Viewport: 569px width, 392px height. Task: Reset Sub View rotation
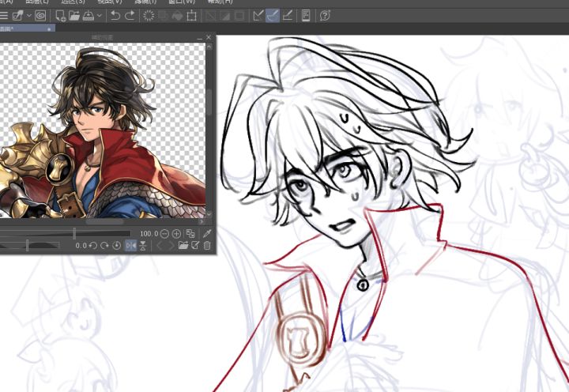click(x=116, y=246)
